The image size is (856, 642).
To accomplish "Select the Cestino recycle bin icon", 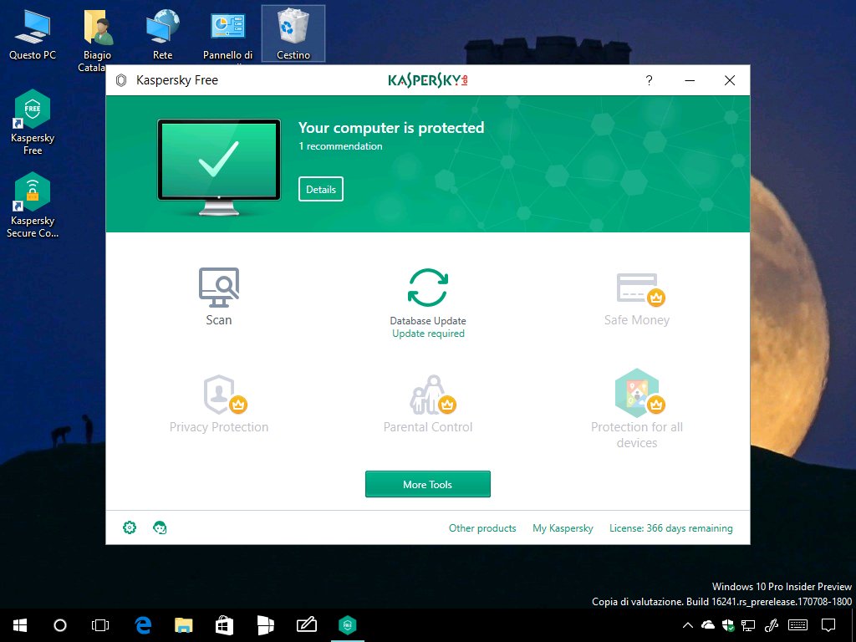I will tap(293, 34).
